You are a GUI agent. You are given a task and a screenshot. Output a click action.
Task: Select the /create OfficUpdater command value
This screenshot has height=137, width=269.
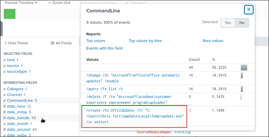[134, 116]
